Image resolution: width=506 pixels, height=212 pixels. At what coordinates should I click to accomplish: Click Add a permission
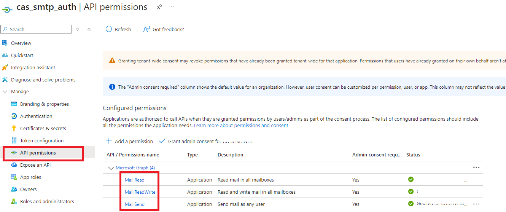(129, 141)
